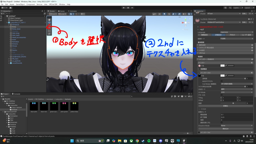This screenshot has height=144, width=256.
Task: Open Spotify from the taskbar
Action: (x=149, y=141)
